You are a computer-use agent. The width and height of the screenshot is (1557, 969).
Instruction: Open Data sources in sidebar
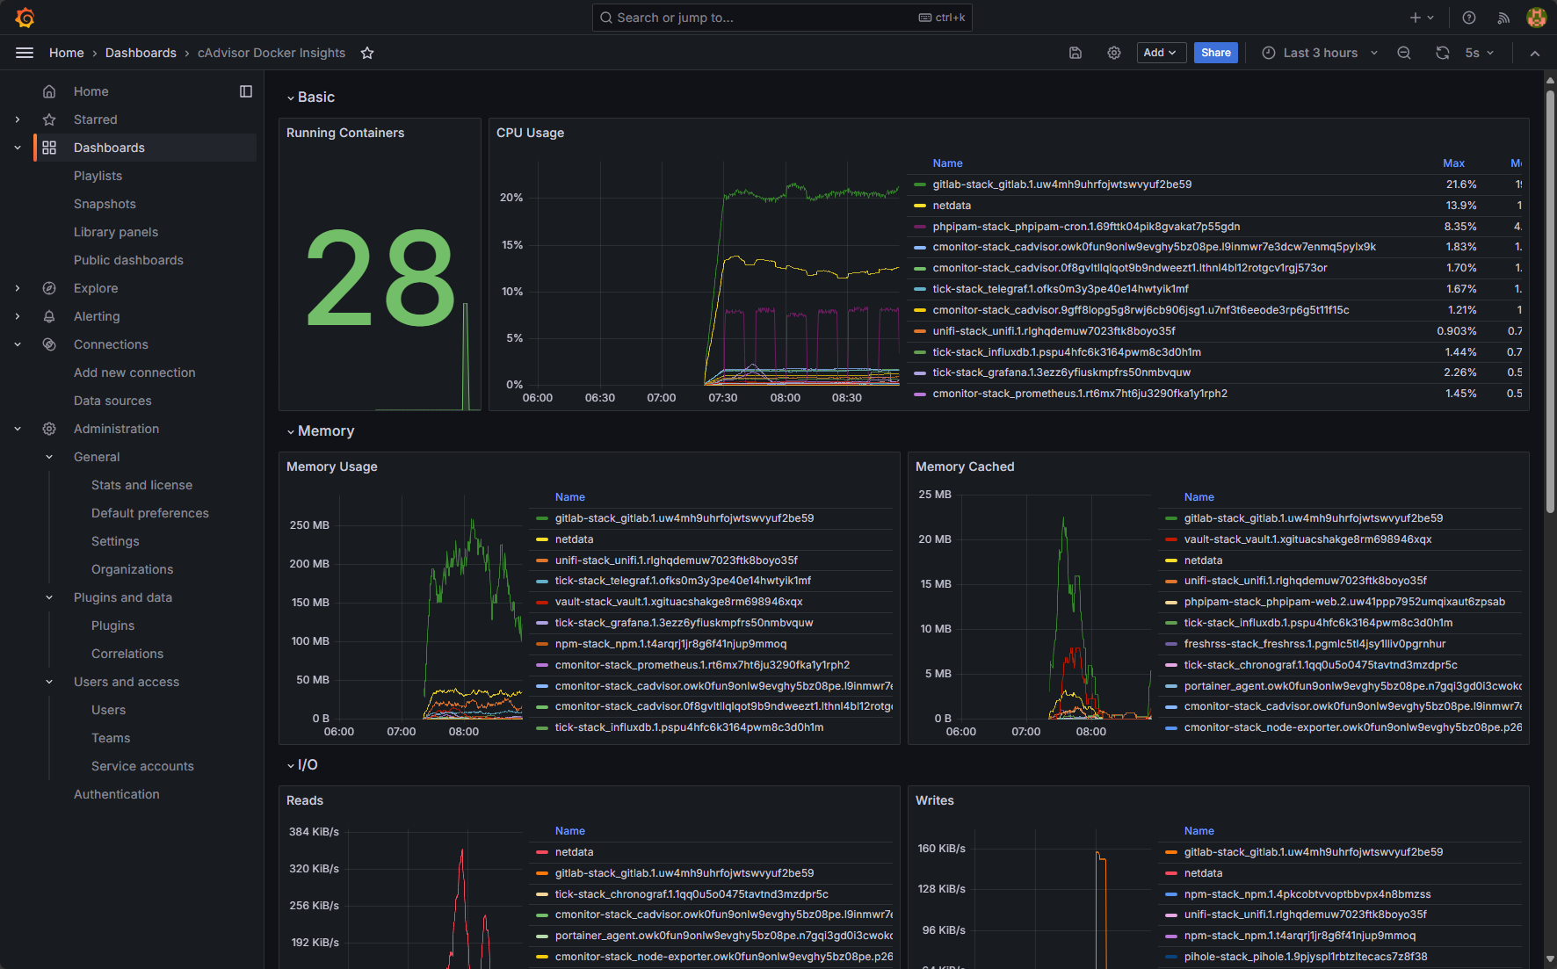tap(112, 401)
